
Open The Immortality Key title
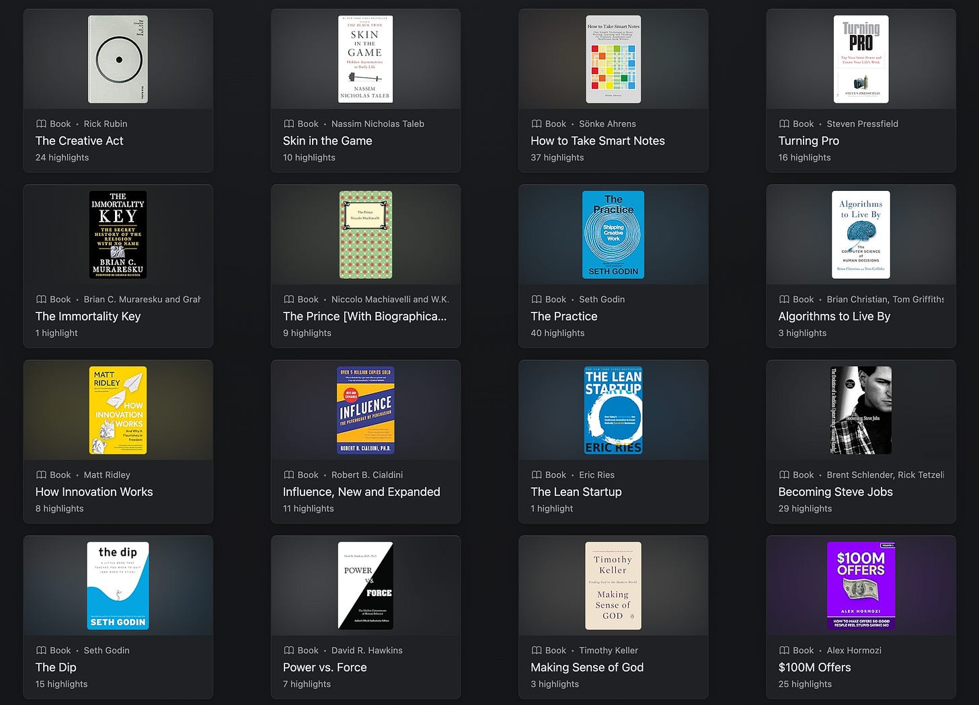[x=88, y=316]
